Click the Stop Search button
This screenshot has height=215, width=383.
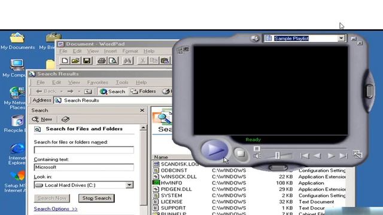96,198
